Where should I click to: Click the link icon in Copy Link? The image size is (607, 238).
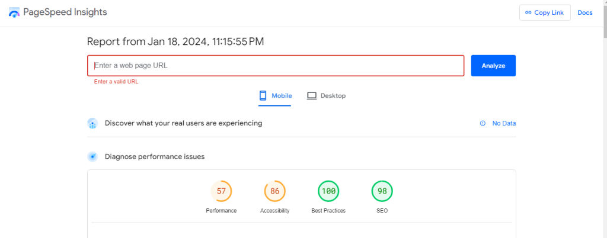point(528,13)
